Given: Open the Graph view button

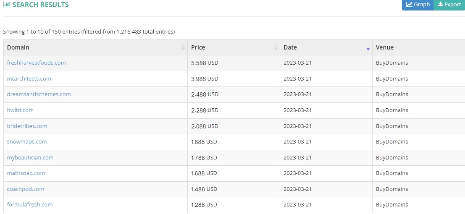Looking at the screenshot, I should pos(418,5).
